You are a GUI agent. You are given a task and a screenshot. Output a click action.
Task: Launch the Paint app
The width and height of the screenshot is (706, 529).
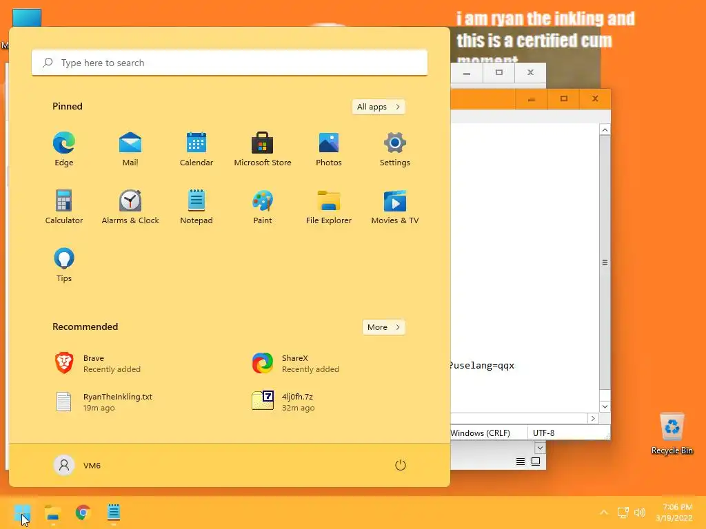(263, 207)
